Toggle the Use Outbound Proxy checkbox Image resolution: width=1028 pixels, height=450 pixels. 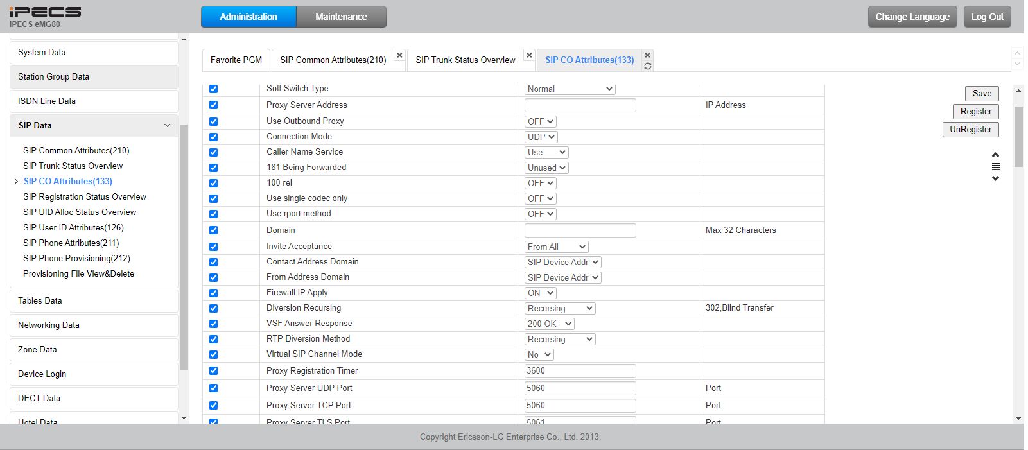point(213,121)
